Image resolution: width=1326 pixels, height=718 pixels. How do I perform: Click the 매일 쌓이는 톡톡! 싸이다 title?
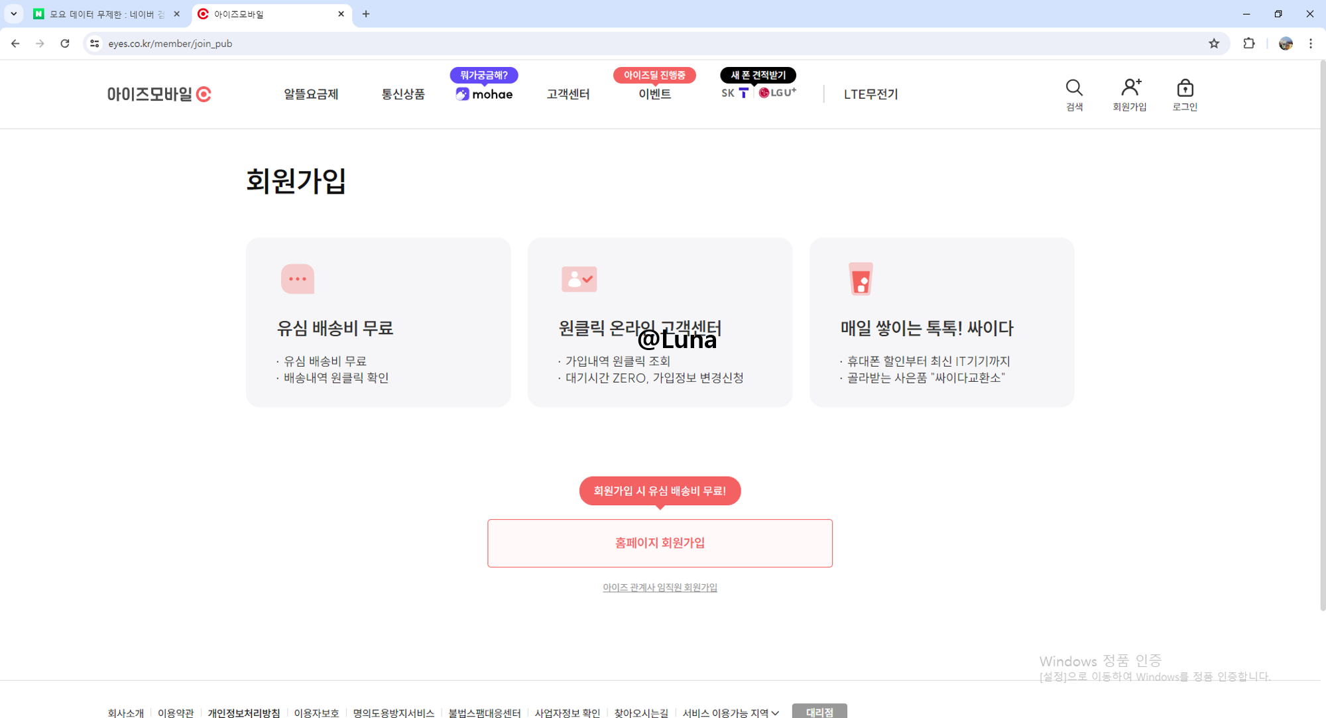pyautogui.click(x=927, y=328)
